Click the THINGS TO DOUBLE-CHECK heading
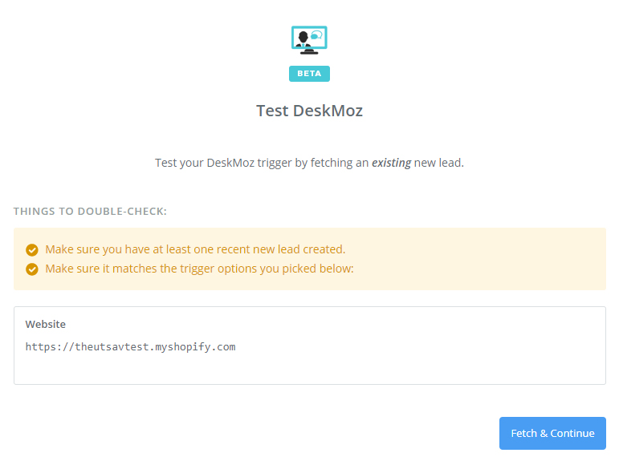 coord(90,211)
